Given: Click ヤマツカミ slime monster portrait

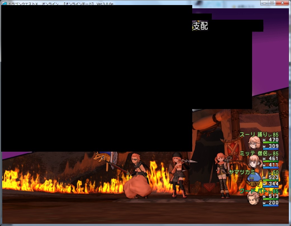Looking at the screenshot, I should 254,179.
